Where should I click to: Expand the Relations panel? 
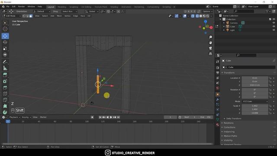229,123
